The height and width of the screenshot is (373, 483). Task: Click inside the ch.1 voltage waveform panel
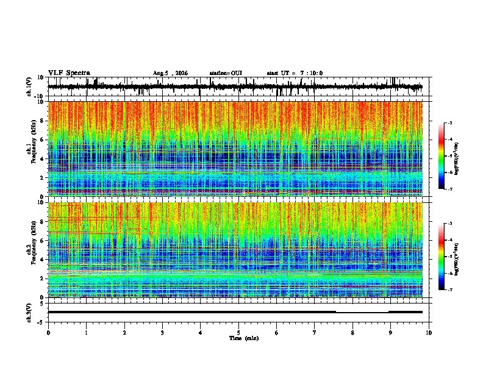[x=238, y=87]
